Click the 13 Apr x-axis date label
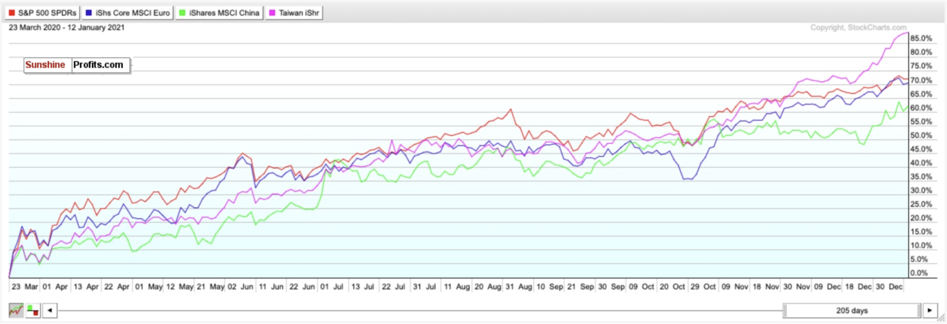 click(86, 287)
